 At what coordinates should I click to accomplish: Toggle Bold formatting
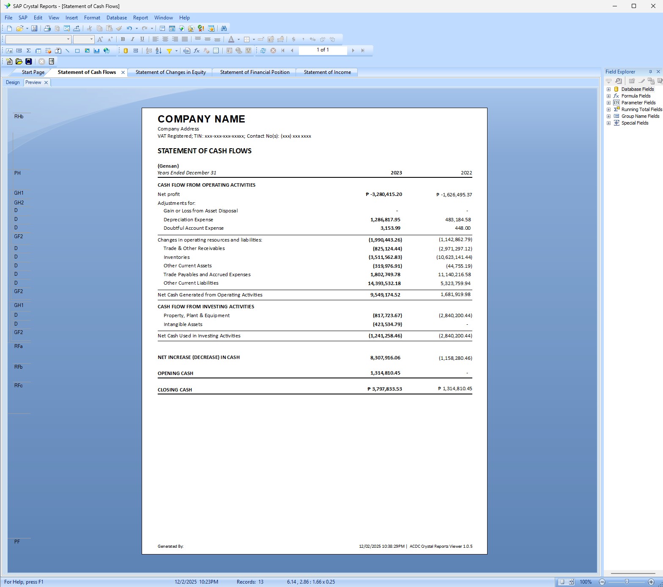tap(123, 39)
